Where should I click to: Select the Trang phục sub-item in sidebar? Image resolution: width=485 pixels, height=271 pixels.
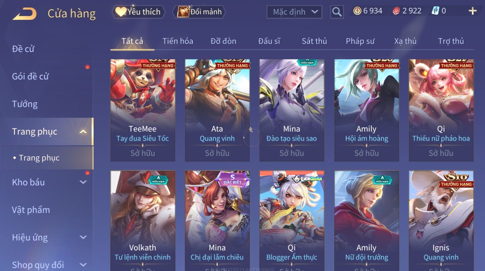coord(39,158)
